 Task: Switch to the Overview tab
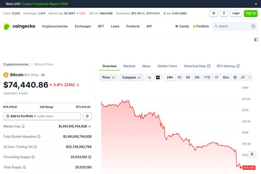point(109,66)
